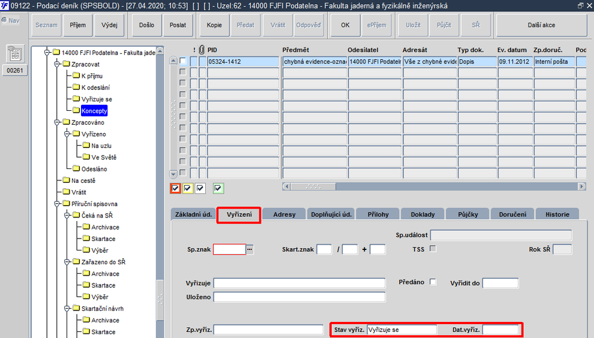Click the table scroll-down arrow
594x338 pixels.
[x=173, y=174]
